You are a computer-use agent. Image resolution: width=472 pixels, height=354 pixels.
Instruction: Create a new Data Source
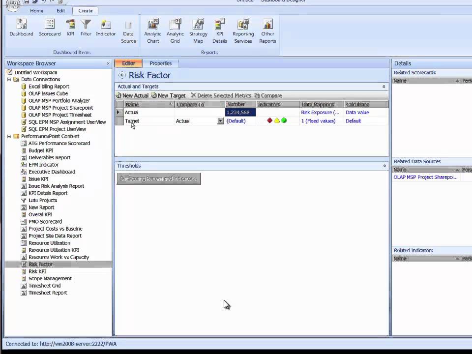(128, 31)
